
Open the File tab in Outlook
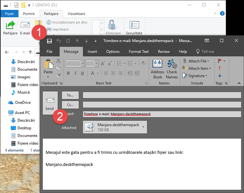coord(49,52)
